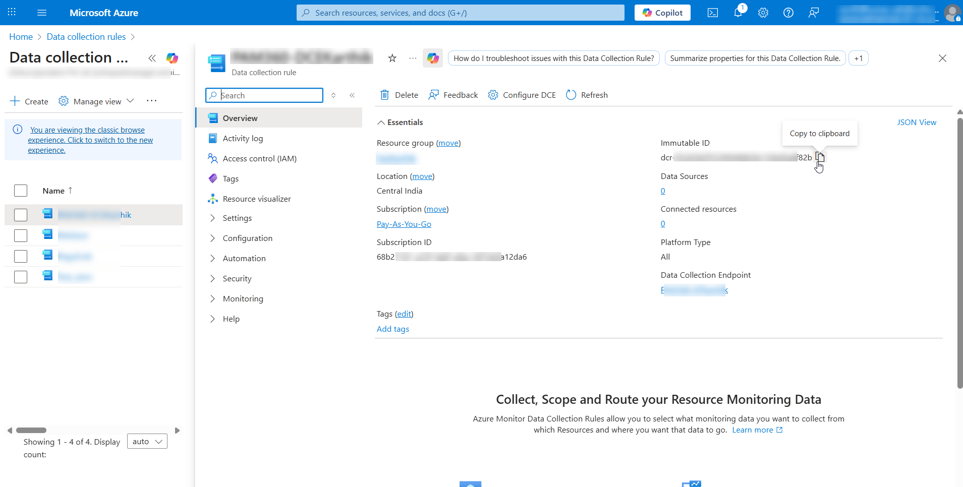Select all rules via header checkbox

point(21,190)
